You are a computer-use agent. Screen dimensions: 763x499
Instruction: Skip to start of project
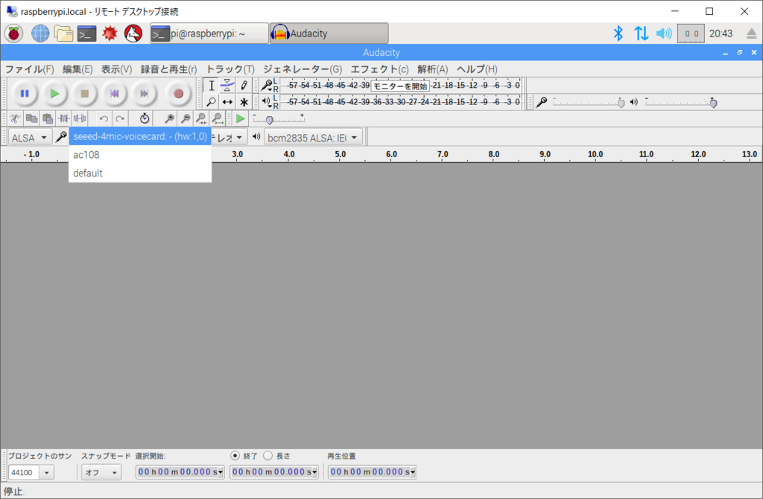pos(114,93)
